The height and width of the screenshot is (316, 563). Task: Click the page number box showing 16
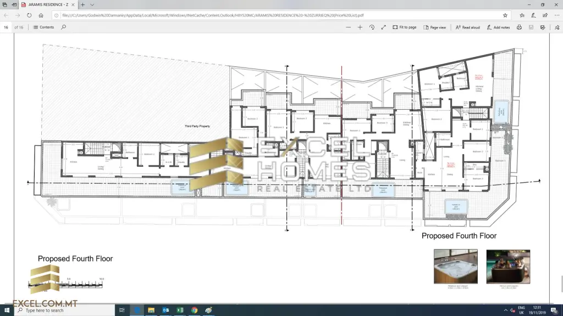coord(5,27)
